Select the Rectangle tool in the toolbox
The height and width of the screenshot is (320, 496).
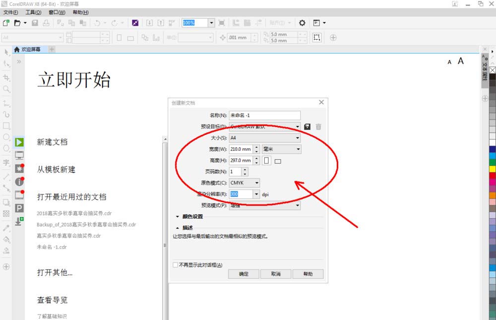coord(6,126)
